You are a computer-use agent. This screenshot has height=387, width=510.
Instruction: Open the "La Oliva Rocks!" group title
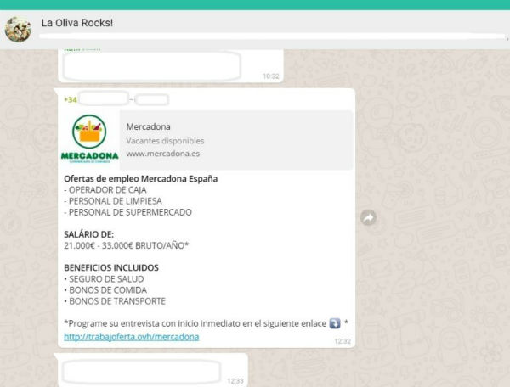click(76, 23)
